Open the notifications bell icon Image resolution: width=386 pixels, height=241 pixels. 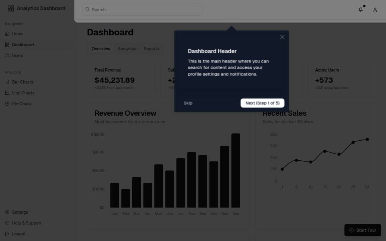[361, 9]
